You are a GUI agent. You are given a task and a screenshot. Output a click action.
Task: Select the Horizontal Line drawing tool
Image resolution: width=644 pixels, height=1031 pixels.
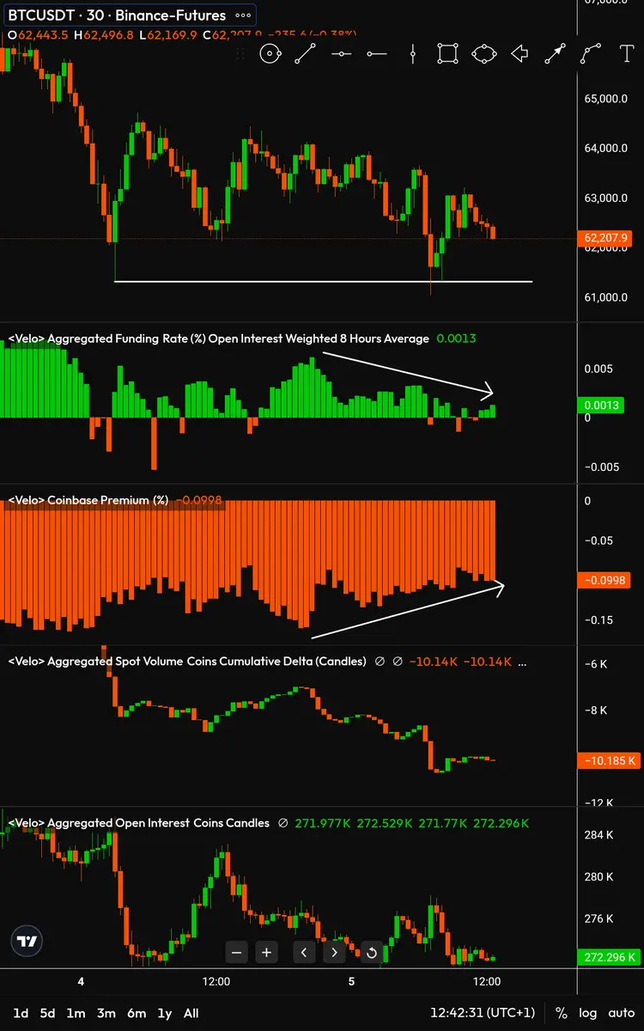341,54
